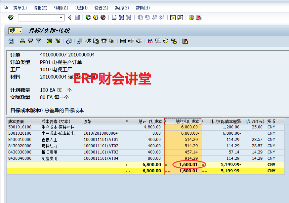The width and height of the screenshot is (289, 203).
Task: Click the Find binoculars icon
Action: 121,17
